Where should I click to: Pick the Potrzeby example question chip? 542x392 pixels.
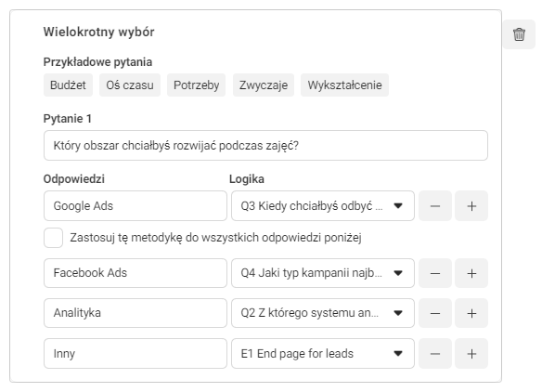[197, 85]
